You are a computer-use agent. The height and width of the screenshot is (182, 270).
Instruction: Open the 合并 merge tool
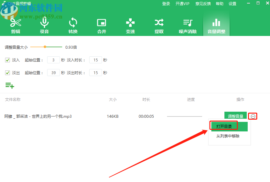[x=102, y=26]
